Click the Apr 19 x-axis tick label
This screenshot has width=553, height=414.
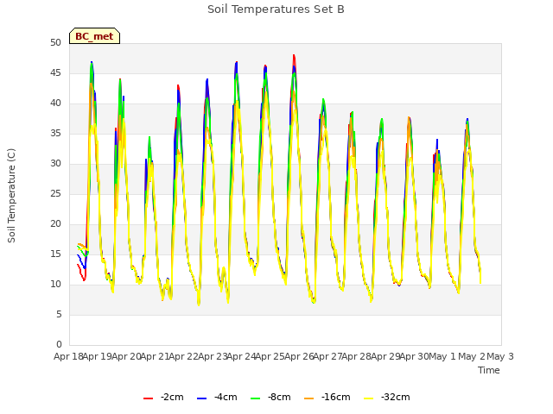pos(98,356)
